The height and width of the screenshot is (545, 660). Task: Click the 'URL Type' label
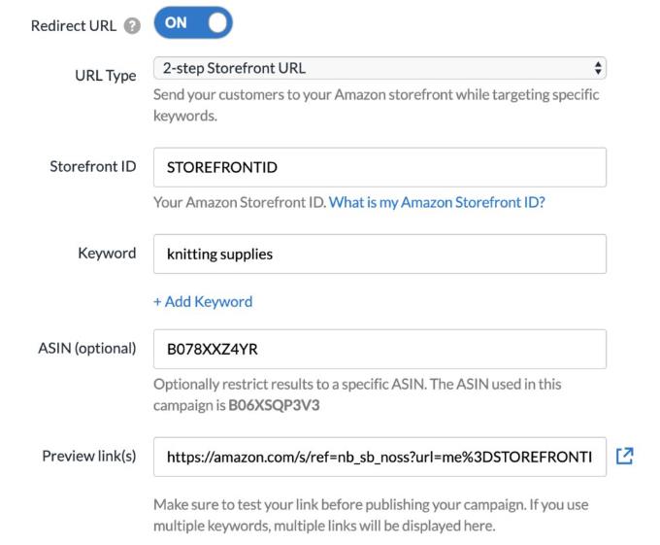(105, 75)
